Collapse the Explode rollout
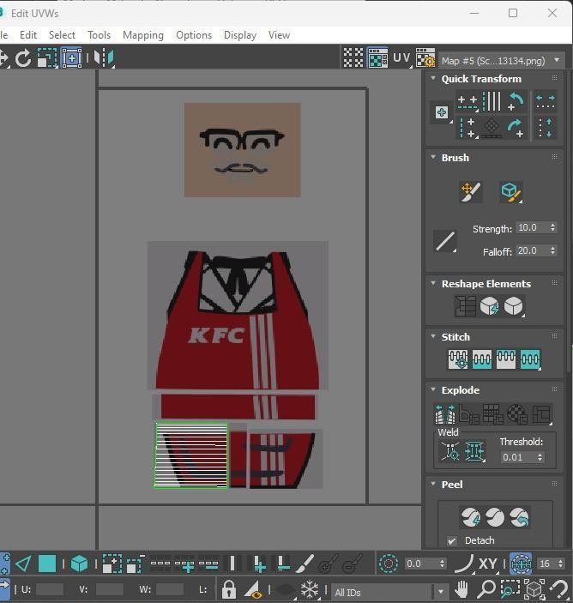The height and width of the screenshot is (603, 573). pyautogui.click(x=433, y=389)
